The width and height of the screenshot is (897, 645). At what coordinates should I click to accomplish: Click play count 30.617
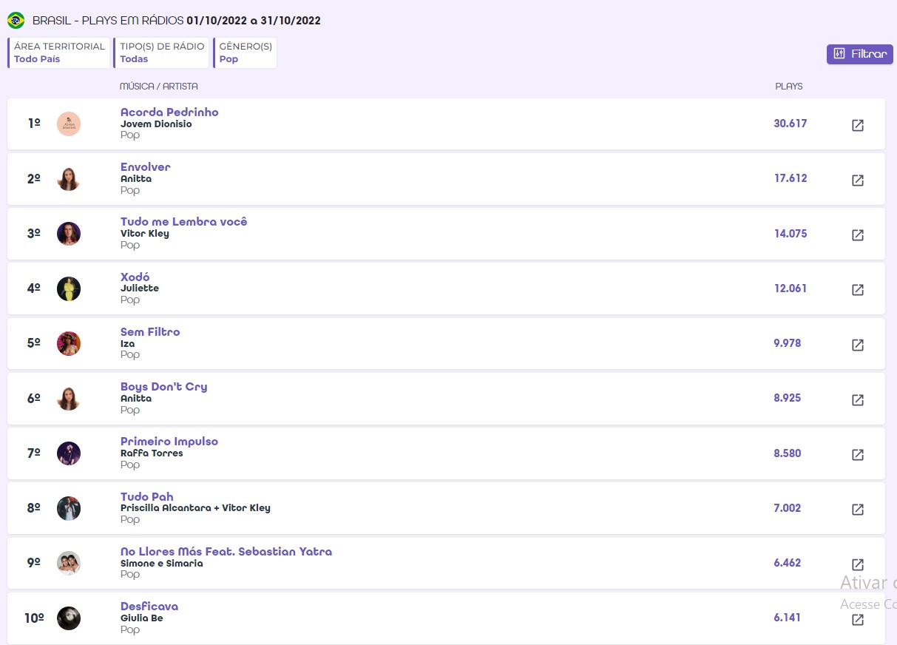[x=791, y=124]
